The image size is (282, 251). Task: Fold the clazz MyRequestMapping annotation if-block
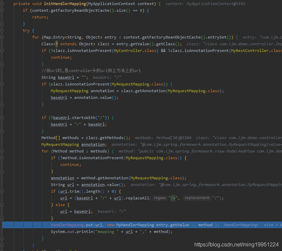(x=2, y=84)
